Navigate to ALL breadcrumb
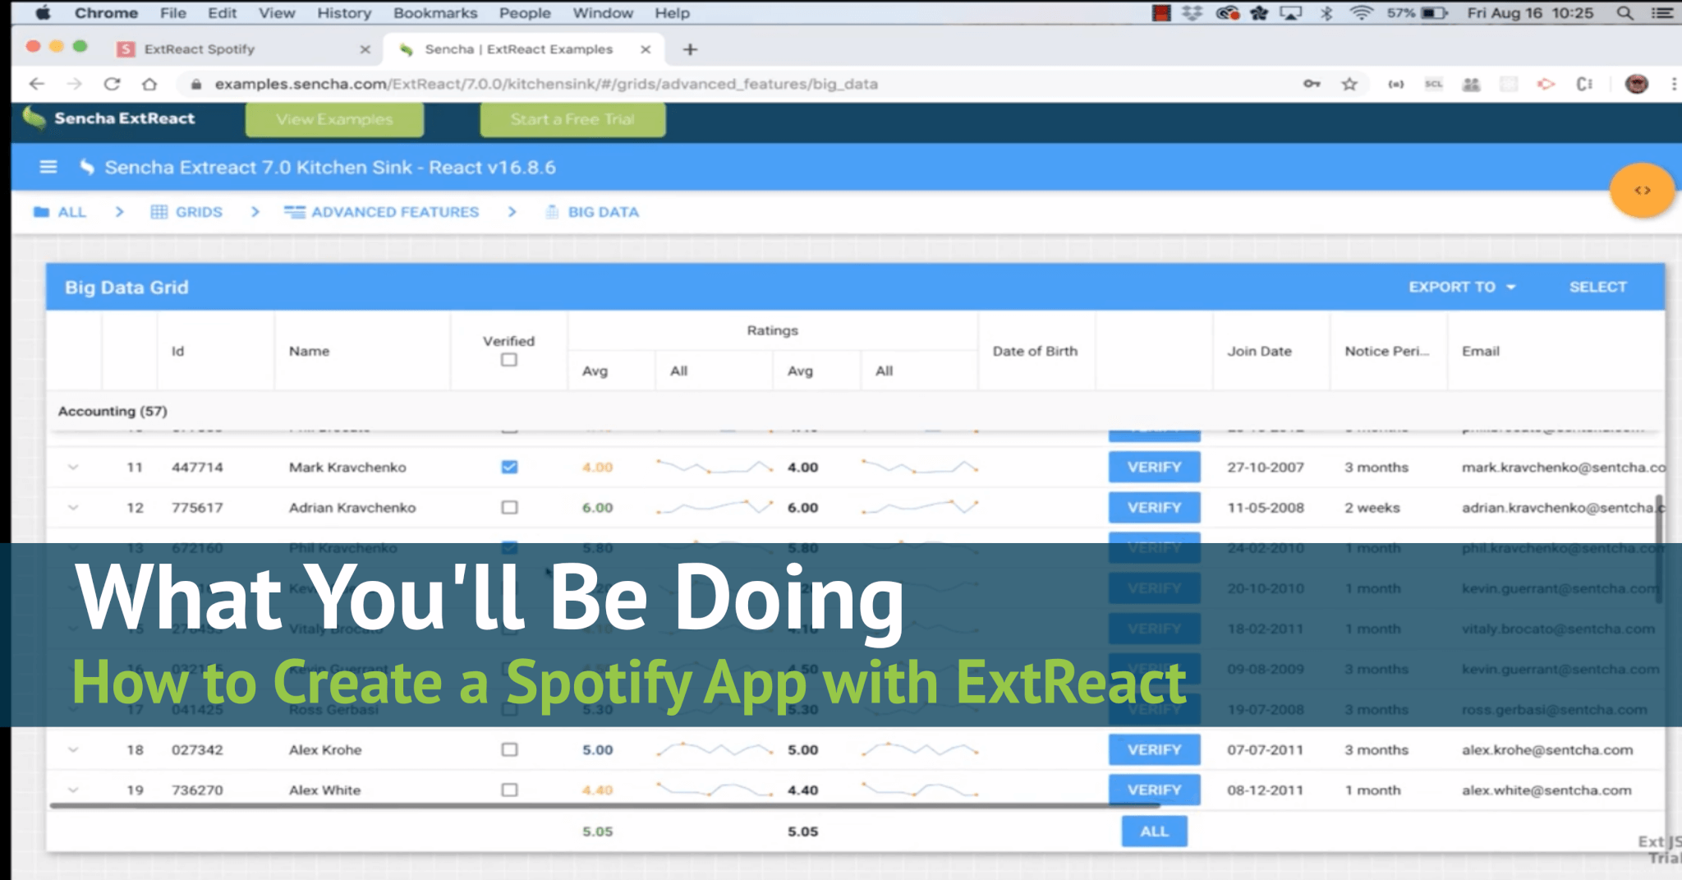Screen dimensions: 1682x880 60,212
